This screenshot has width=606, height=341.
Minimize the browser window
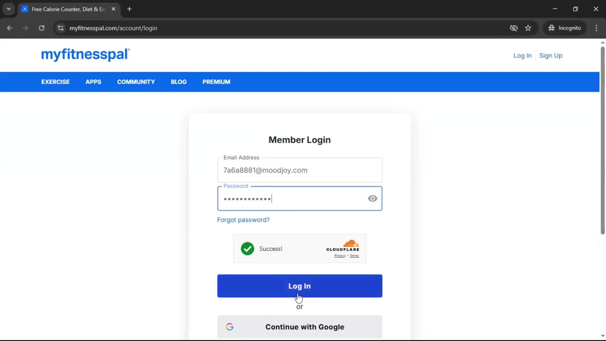[555, 9]
